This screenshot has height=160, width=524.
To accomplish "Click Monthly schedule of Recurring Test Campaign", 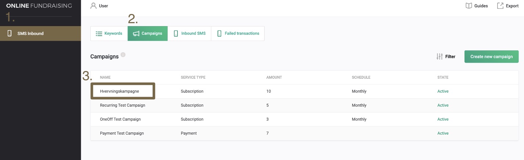I will (x=359, y=105).
